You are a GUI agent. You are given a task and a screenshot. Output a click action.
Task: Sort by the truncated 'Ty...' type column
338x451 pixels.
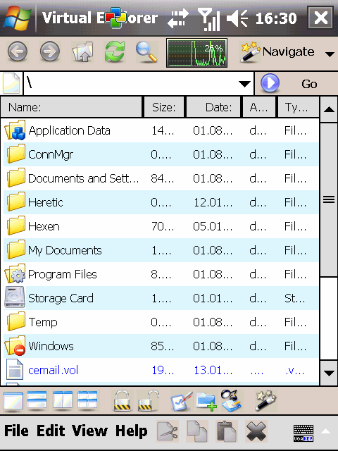(x=299, y=107)
